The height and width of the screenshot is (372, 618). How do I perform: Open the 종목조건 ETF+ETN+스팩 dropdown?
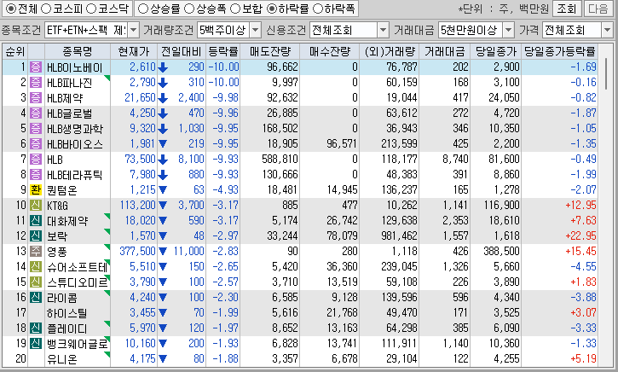pyautogui.click(x=134, y=30)
